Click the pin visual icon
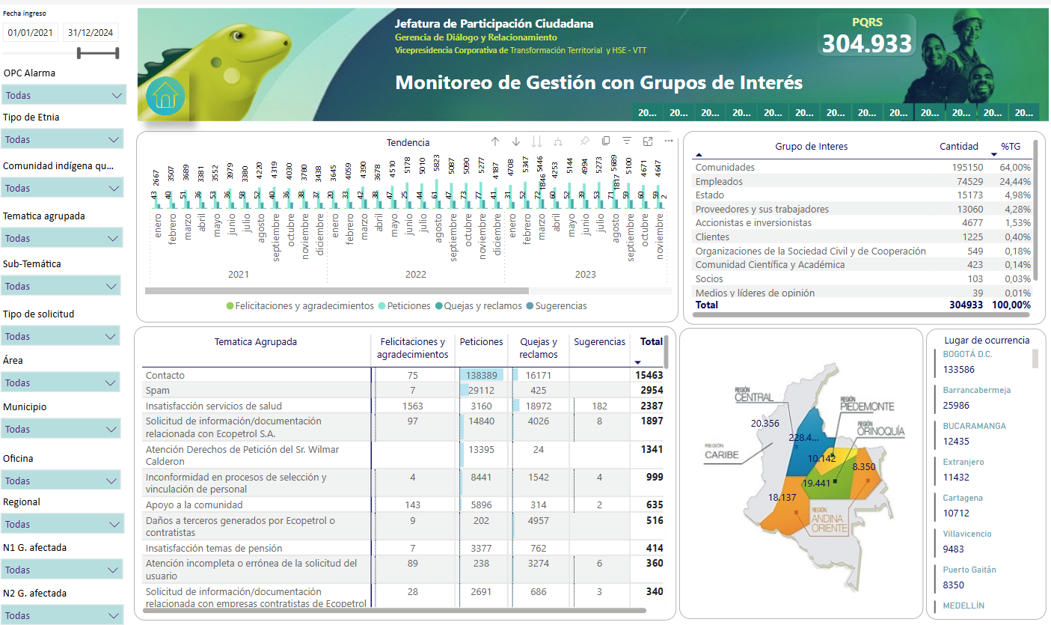 click(x=584, y=141)
